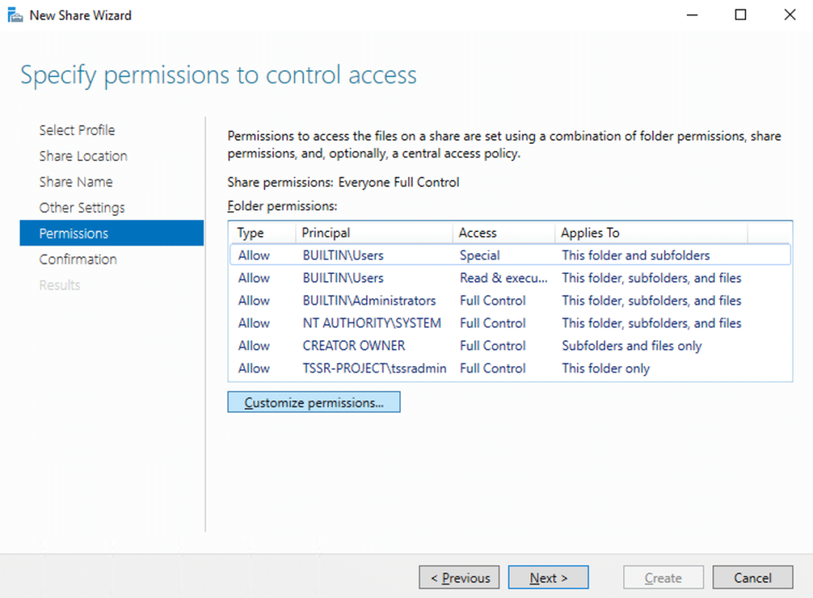Navigate to the Share Name step
The height and width of the screenshot is (598, 813).
[x=75, y=182]
